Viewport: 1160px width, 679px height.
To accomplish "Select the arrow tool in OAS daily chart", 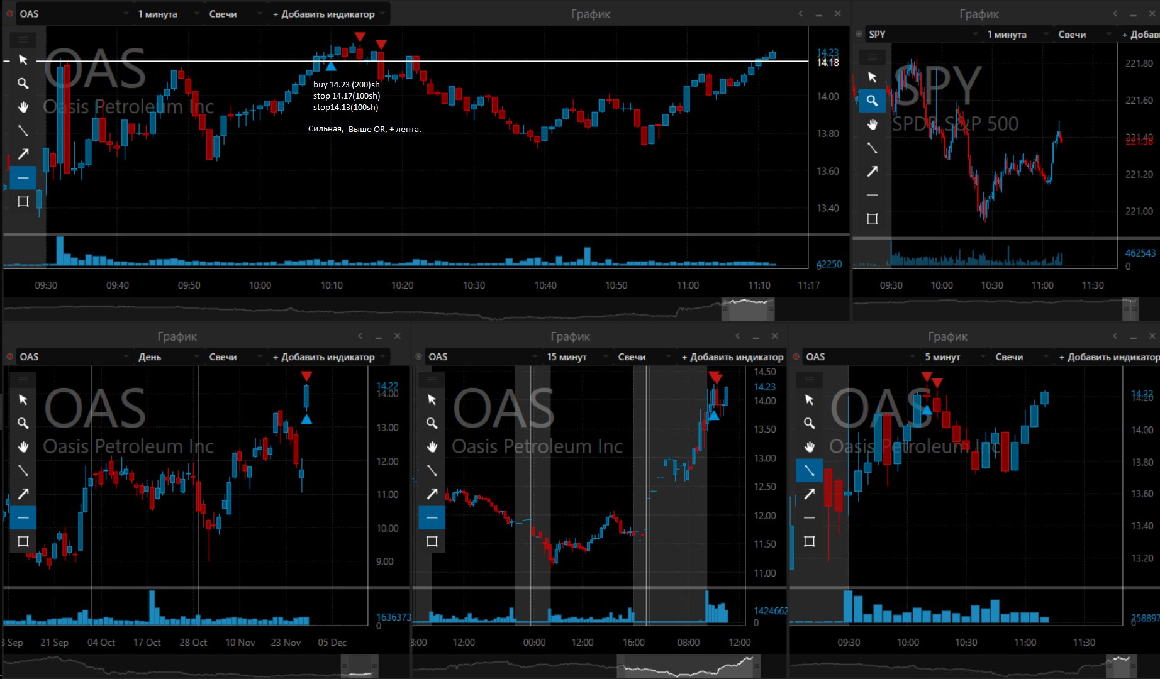I will (x=23, y=494).
